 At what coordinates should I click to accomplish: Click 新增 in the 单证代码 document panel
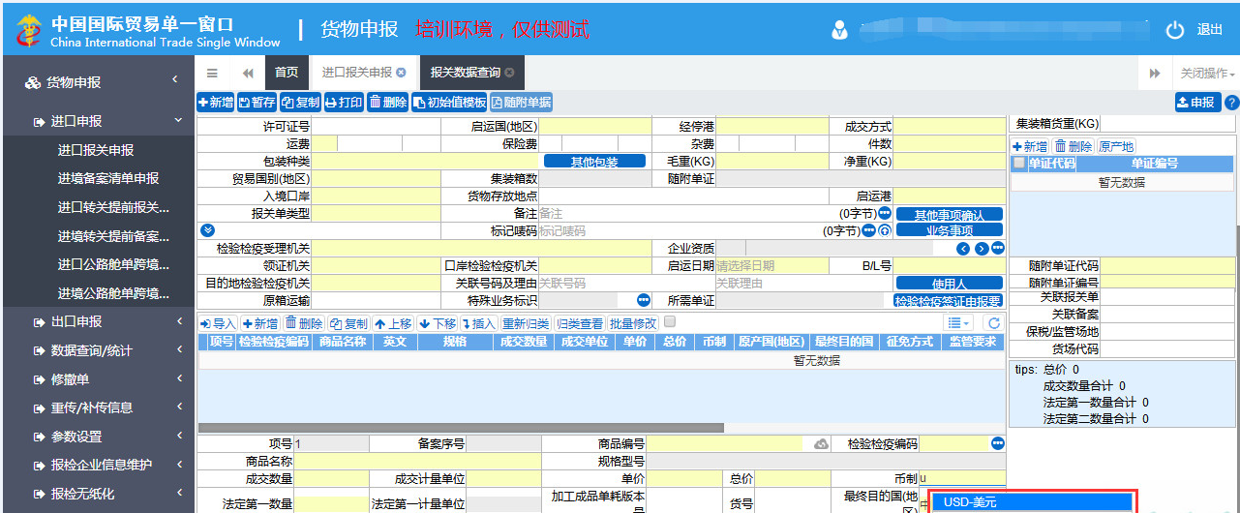(1030, 146)
